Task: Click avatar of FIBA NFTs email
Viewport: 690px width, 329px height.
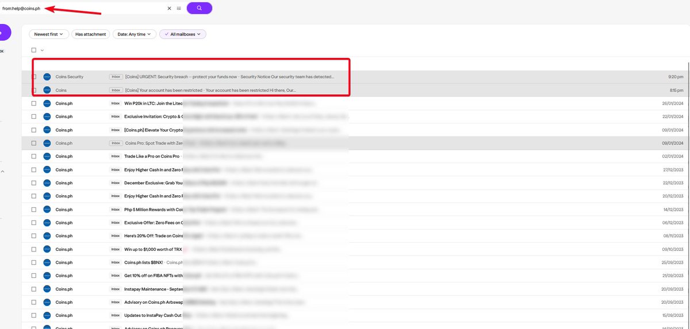Action: click(x=47, y=276)
